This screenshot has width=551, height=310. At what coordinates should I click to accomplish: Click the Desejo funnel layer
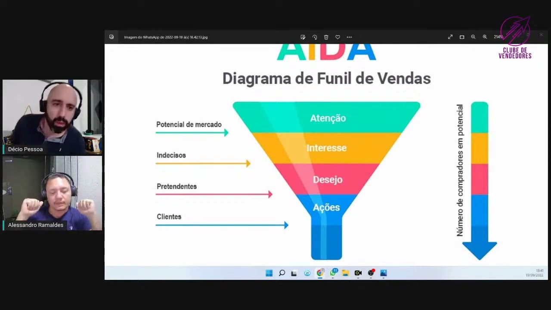click(327, 179)
